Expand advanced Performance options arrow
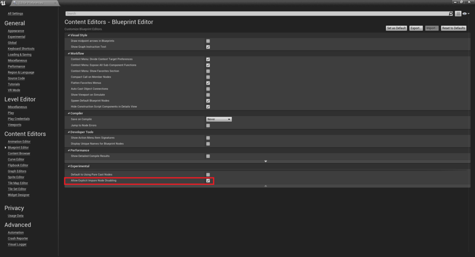 pos(266,161)
